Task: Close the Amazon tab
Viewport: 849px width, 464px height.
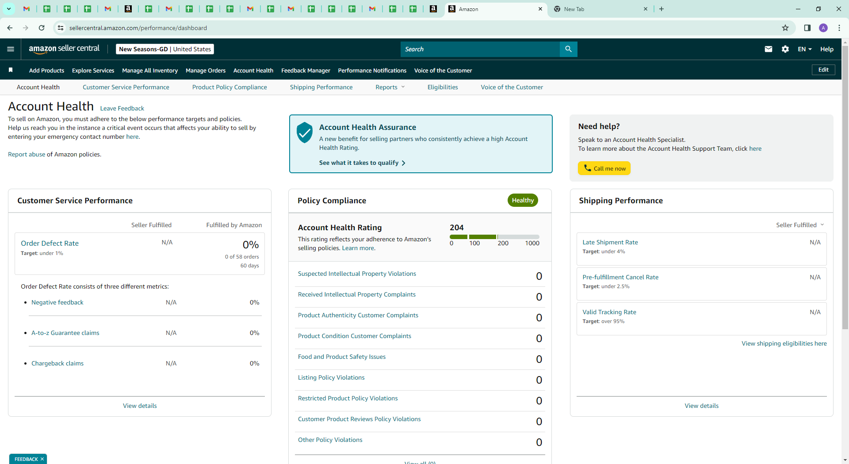Action: coord(540,9)
